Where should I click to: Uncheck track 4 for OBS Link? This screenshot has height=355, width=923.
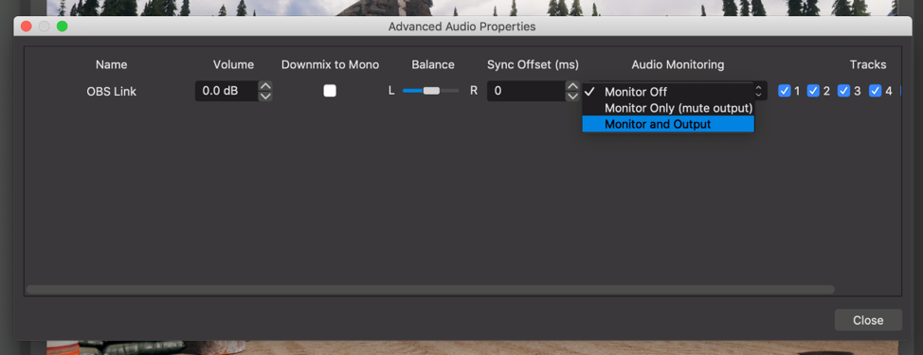click(x=875, y=91)
